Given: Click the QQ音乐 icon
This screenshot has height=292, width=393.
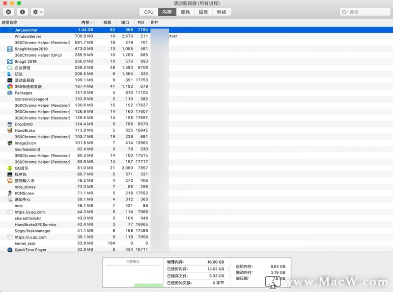Looking at the screenshot, I should tap(10, 168).
